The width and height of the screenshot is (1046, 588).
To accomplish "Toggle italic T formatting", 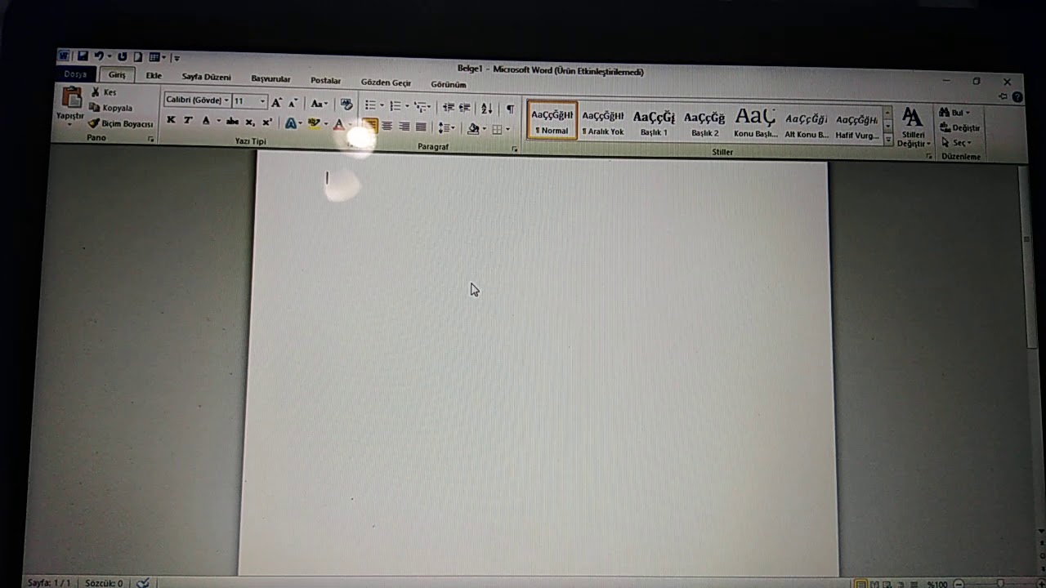I will tap(187, 120).
